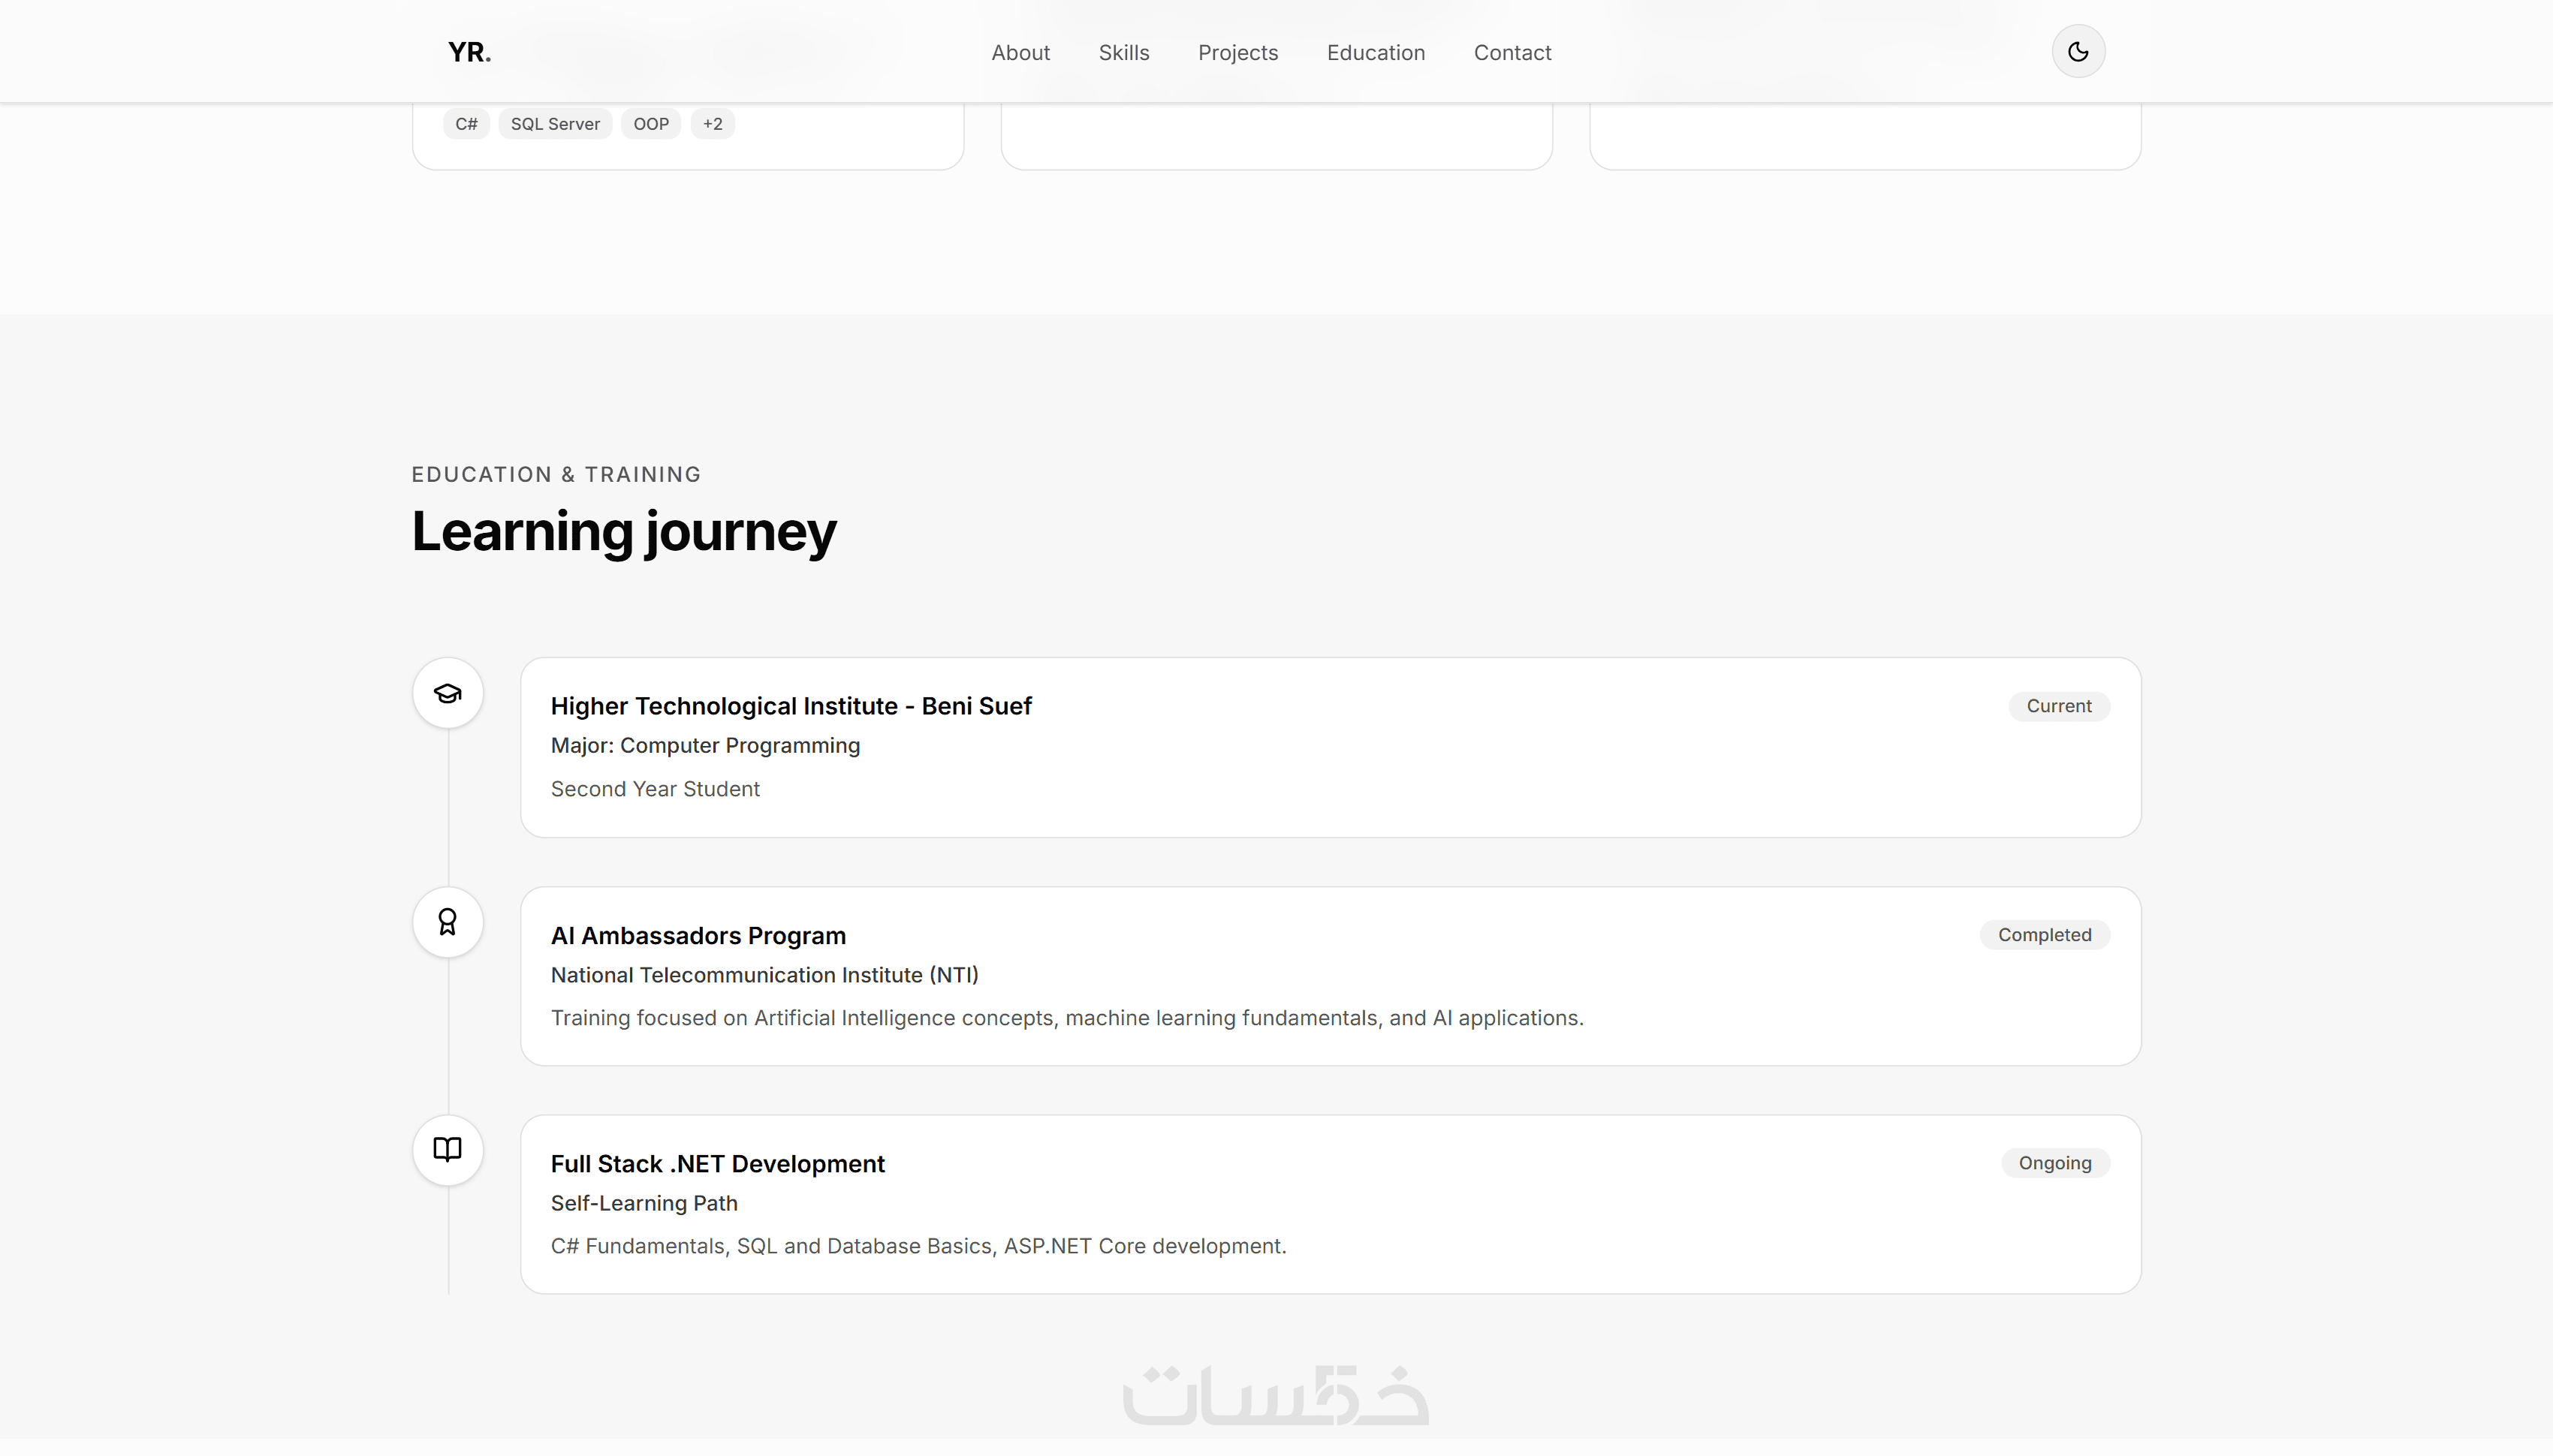
Task: Select the Education nav item
Action: [1376, 53]
